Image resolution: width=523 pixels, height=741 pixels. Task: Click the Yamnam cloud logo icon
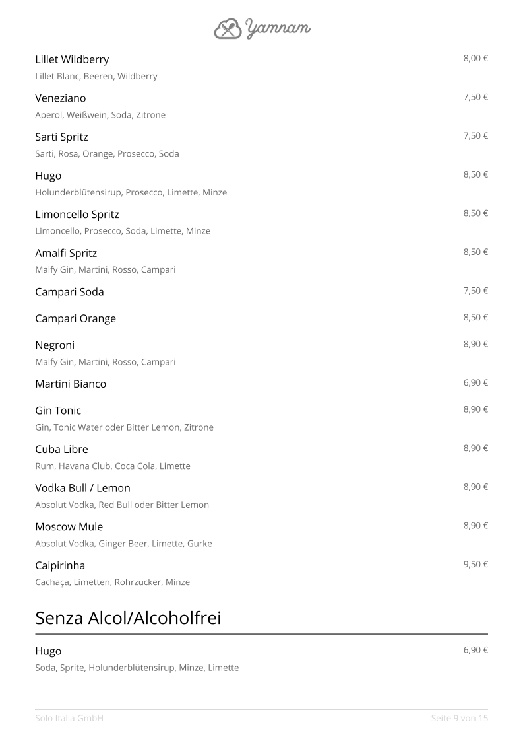point(228,28)
